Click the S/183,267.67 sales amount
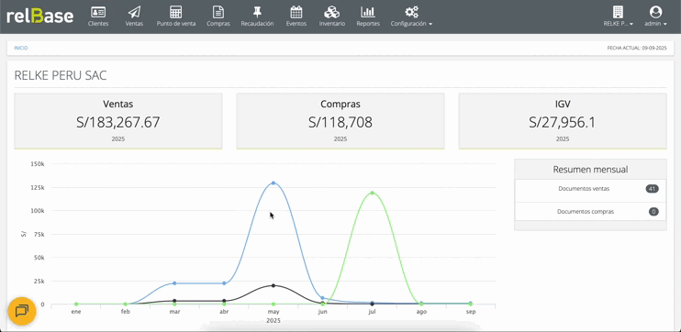 pyautogui.click(x=118, y=122)
